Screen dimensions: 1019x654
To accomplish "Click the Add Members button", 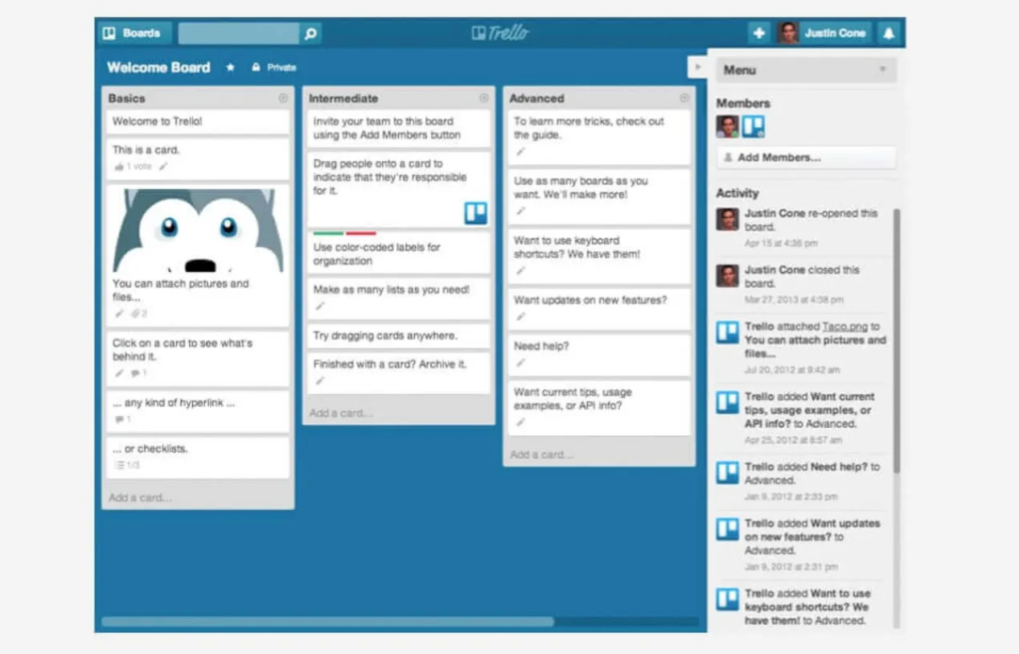I will coord(806,157).
